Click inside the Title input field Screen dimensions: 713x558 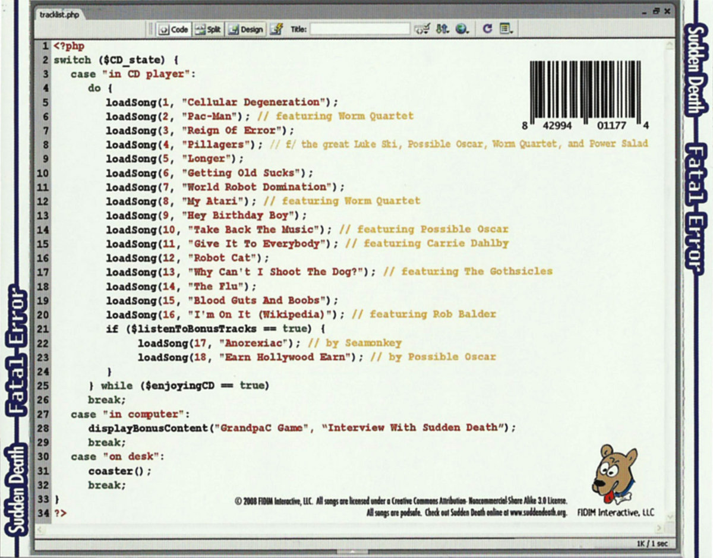tap(359, 29)
